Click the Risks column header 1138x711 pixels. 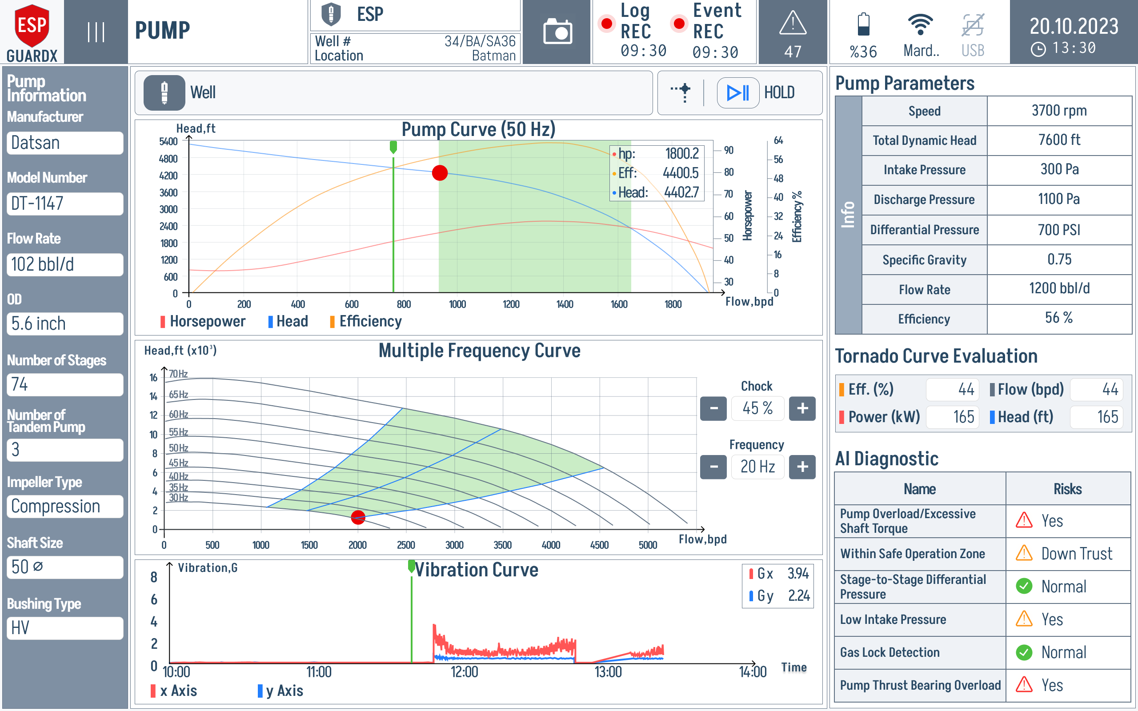(x=1068, y=489)
